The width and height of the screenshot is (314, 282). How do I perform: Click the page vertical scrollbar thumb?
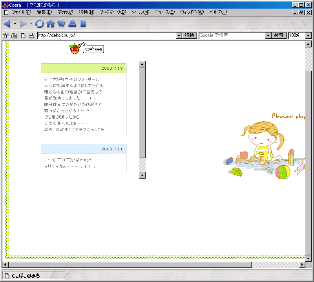[x=309, y=163]
